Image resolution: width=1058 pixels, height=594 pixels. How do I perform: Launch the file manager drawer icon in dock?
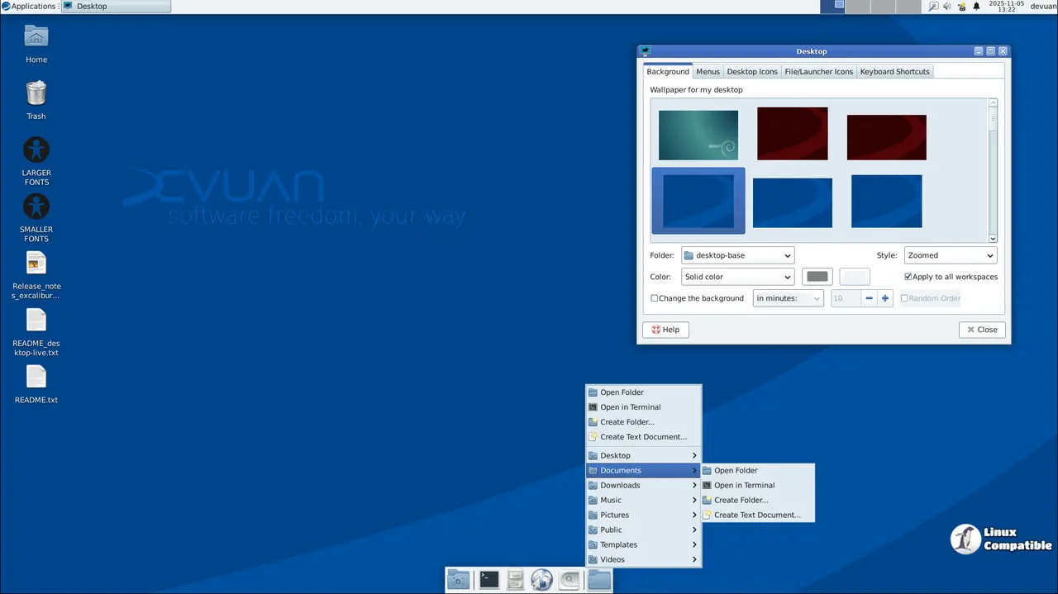pos(515,580)
